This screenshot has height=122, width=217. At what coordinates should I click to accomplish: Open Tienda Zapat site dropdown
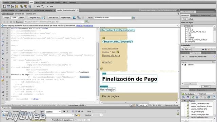(x=189, y=94)
